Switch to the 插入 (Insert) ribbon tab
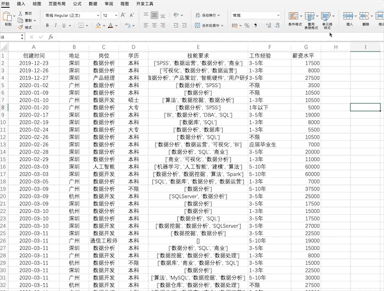 pos(21,4)
